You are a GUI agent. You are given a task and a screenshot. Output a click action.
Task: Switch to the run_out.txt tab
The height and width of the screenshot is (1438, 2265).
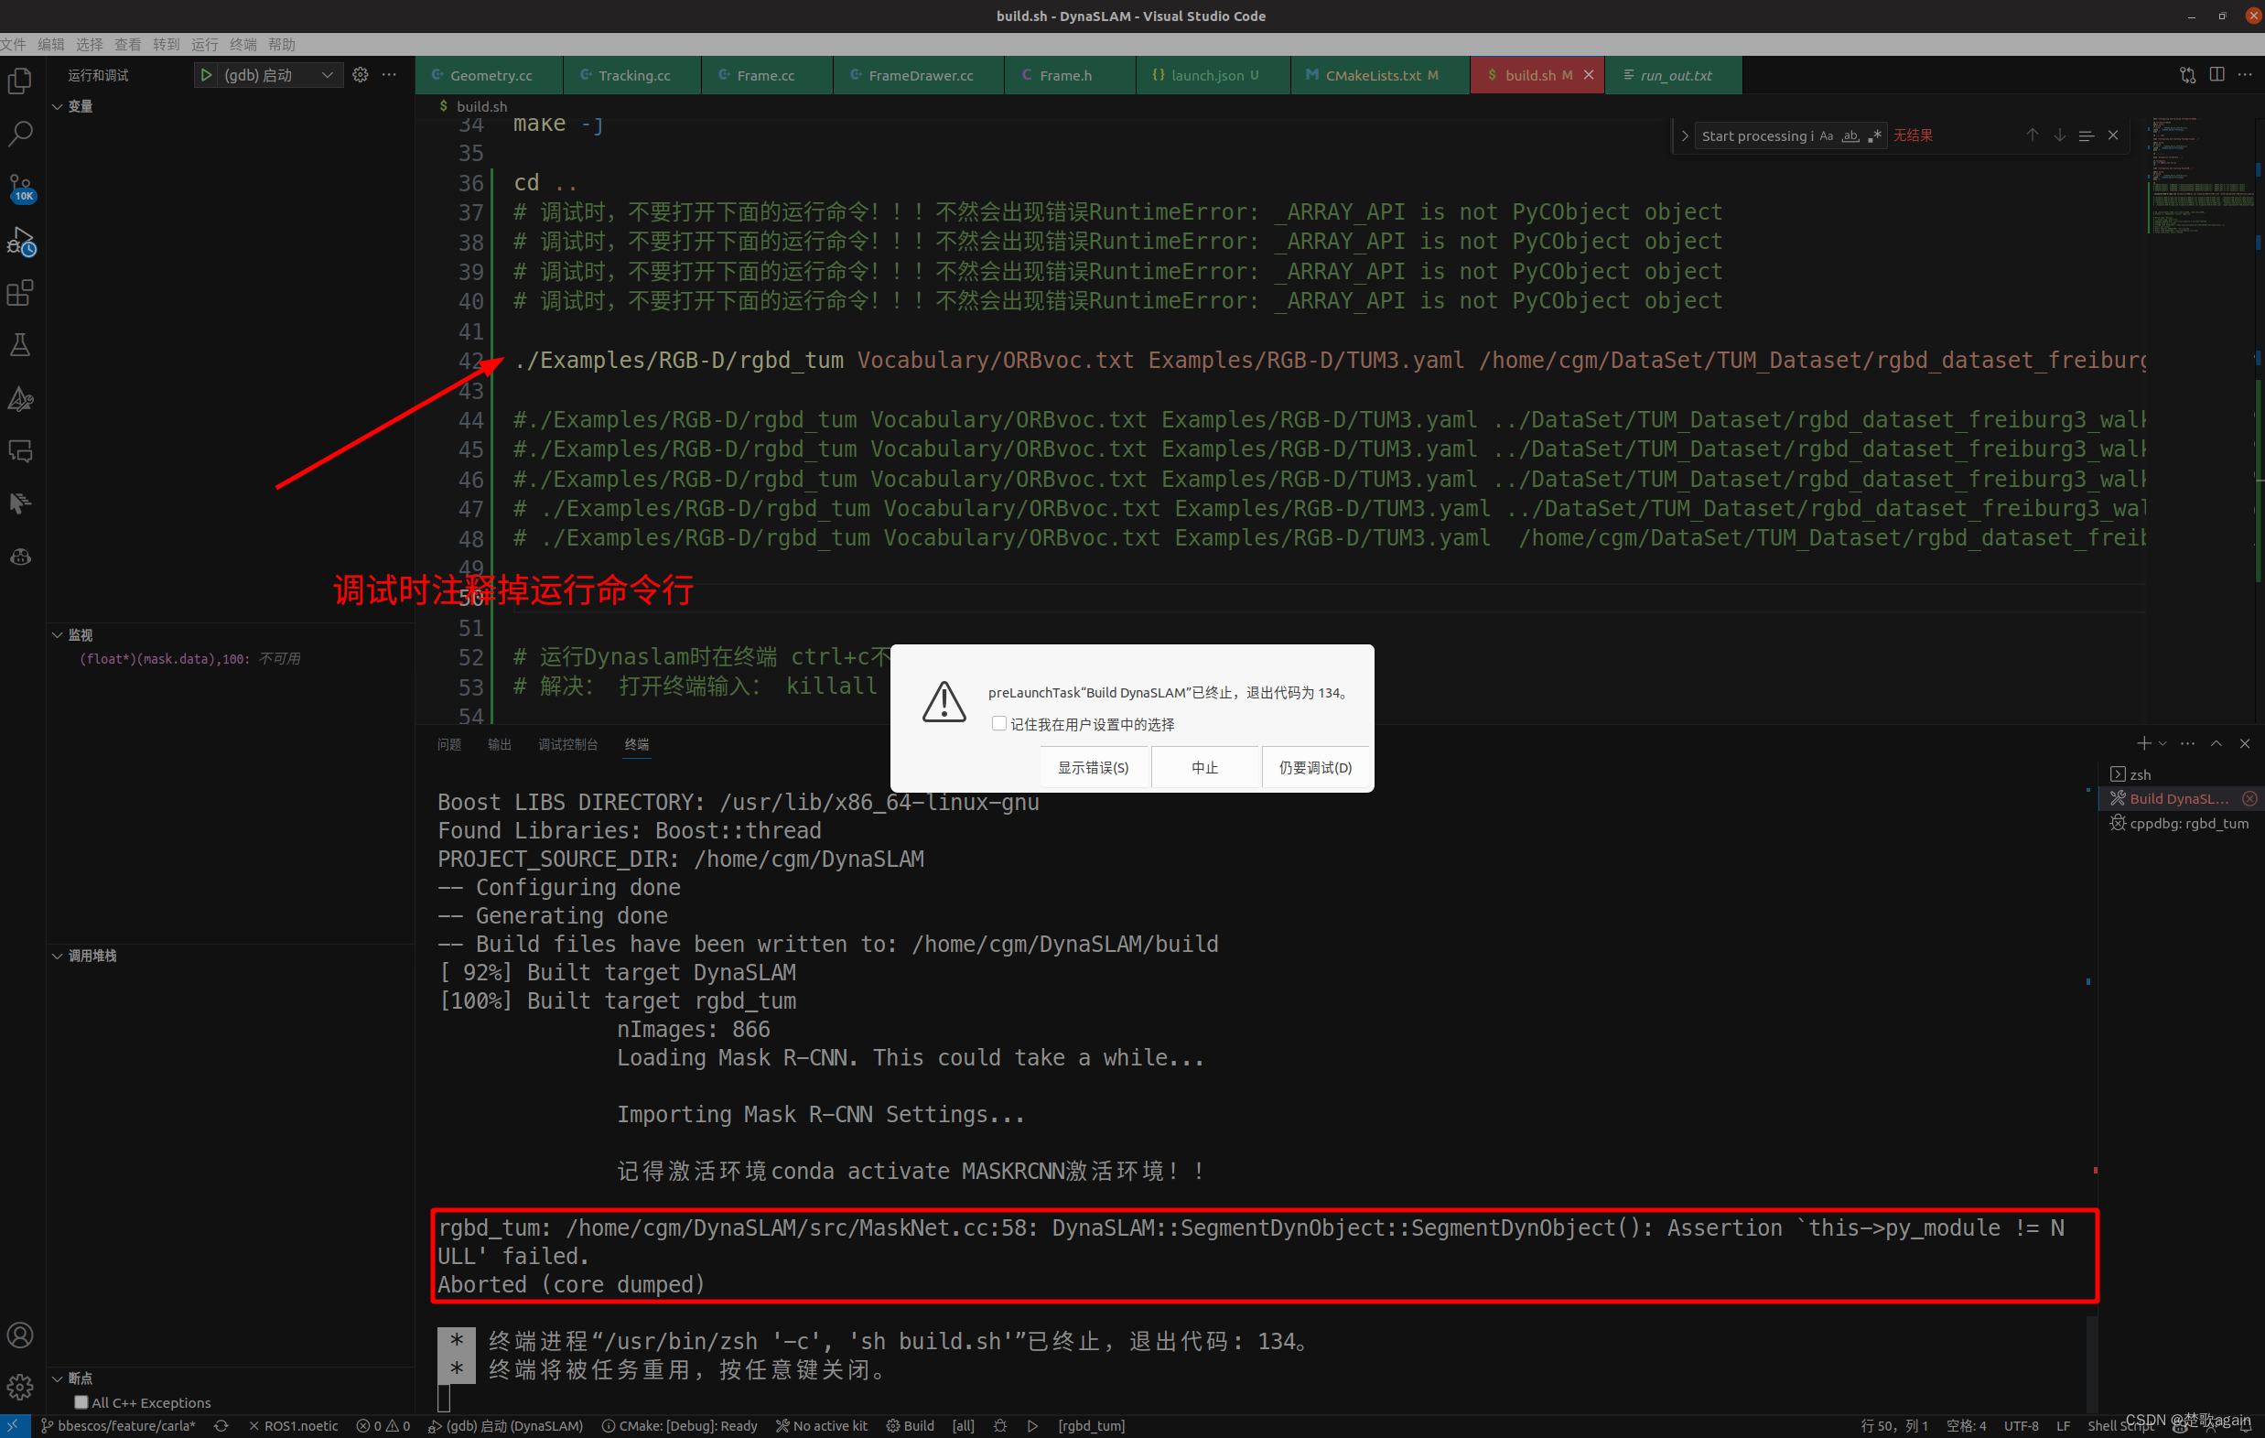tap(1675, 75)
